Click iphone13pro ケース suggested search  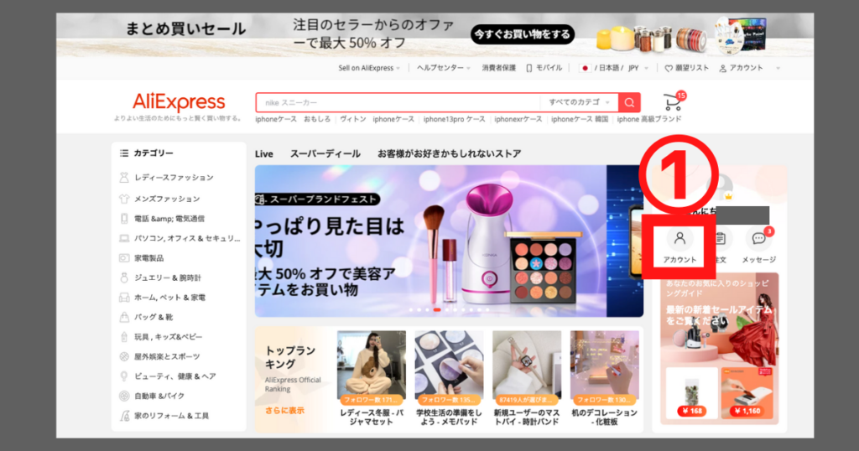point(454,119)
